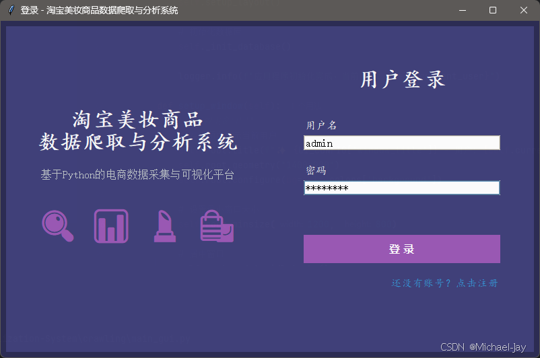Click the magnifying glass search icon

pos(58,226)
